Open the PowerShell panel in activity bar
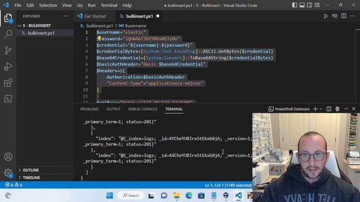The height and width of the screenshot is (202, 360). [8, 99]
